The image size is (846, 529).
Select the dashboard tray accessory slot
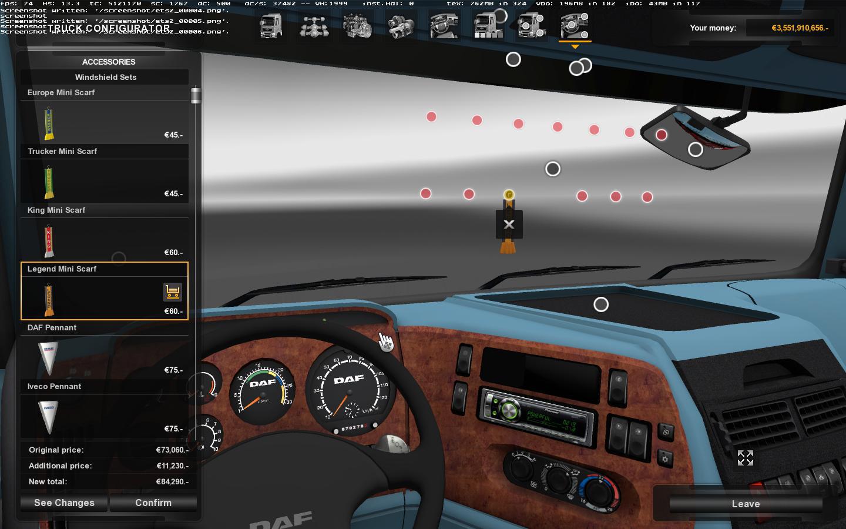601,304
